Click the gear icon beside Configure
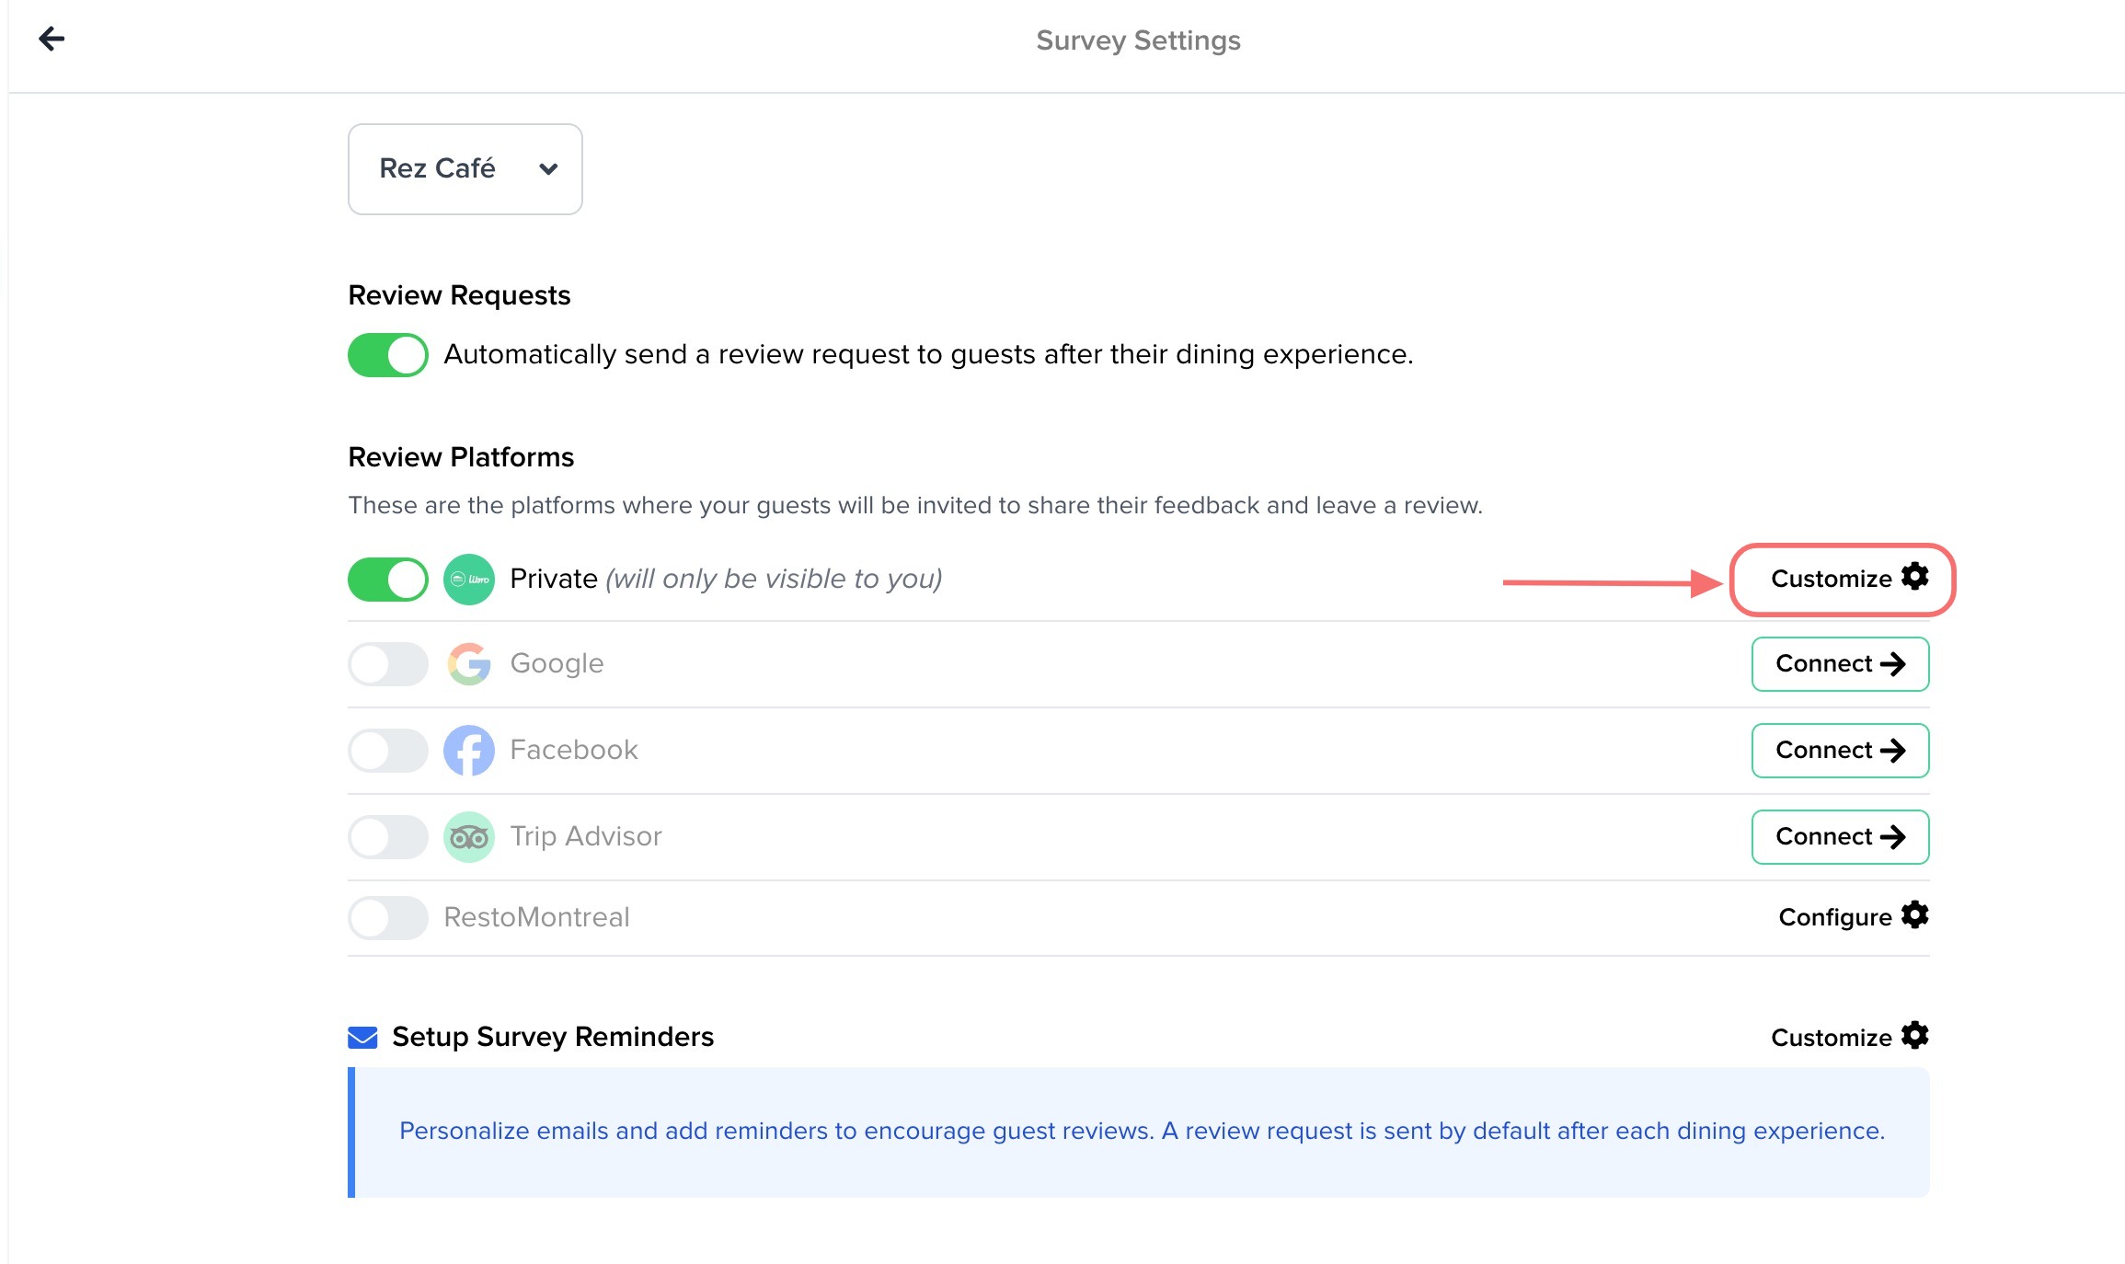 (x=1915, y=915)
